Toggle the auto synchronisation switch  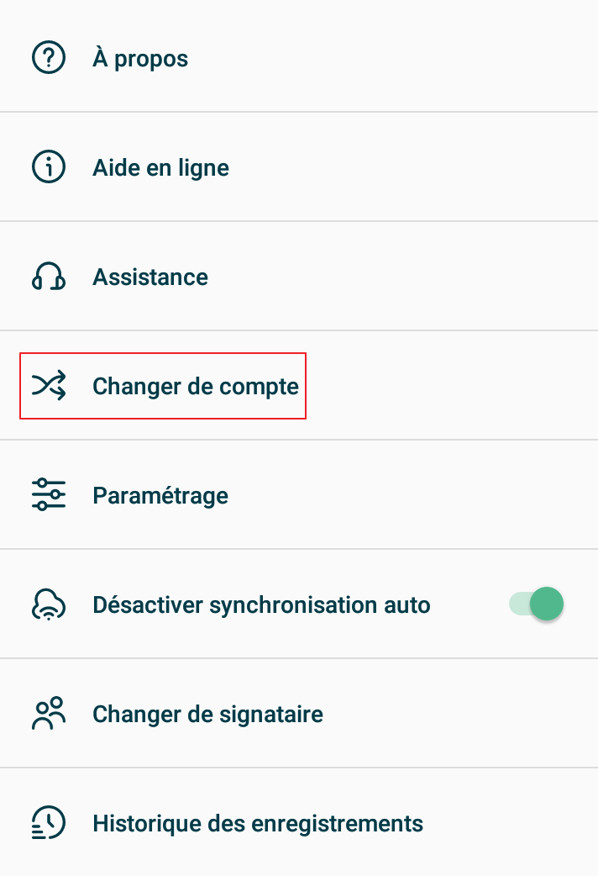(x=537, y=604)
